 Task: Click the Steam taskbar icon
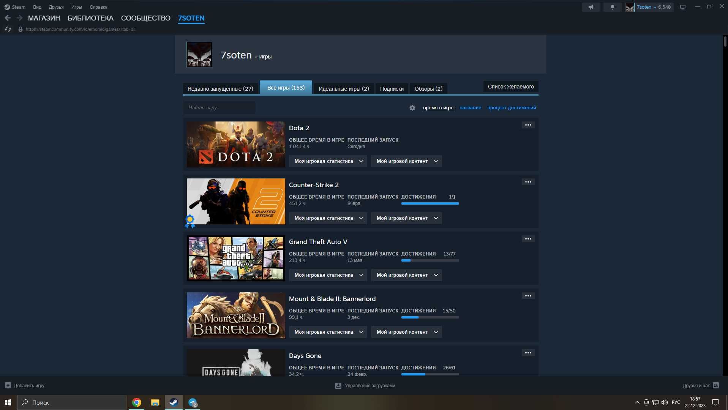(174, 402)
